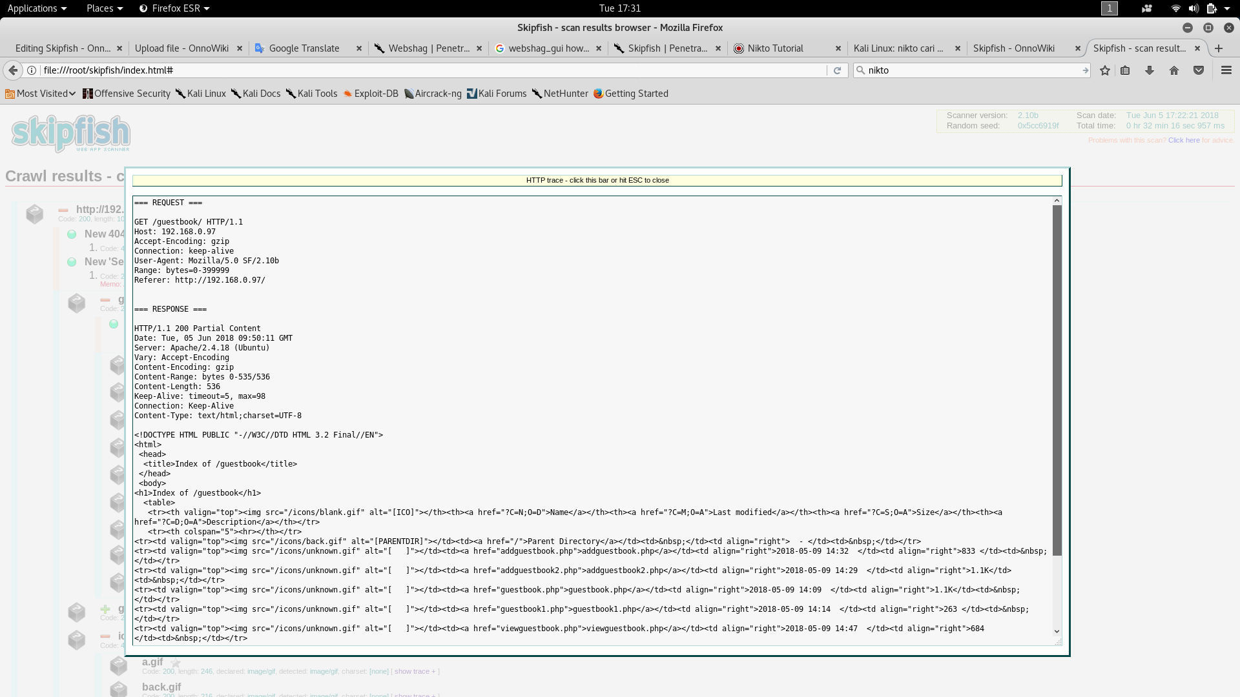Open the Exploit-DB bookmark
Viewport: 1240px width, 697px height.
pos(371,94)
